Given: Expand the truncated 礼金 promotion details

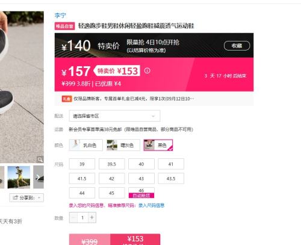Looking at the screenshot, I should tap(191, 99).
